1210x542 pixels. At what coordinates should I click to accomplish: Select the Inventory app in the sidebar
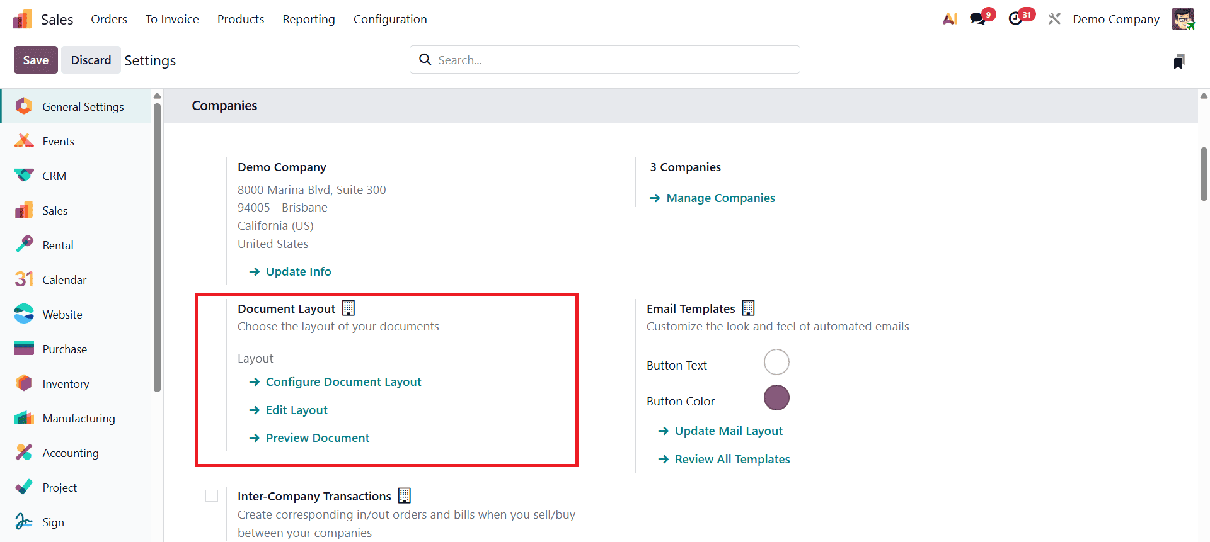pos(23,383)
